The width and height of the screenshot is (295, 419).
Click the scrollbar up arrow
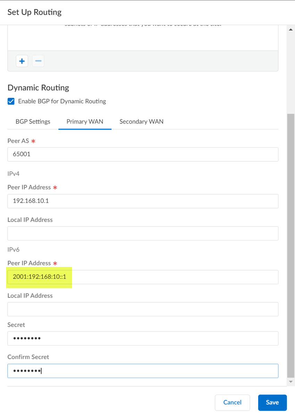coord(291,30)
